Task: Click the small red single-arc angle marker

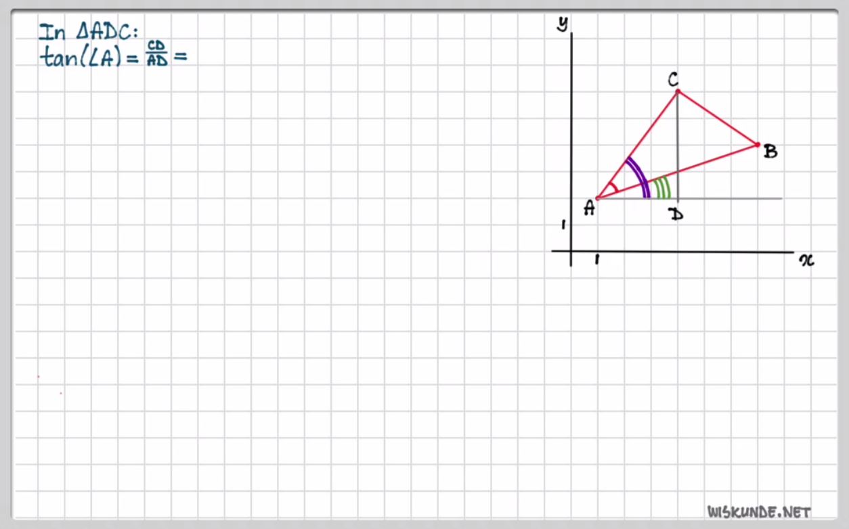Action: coord(613,189)
